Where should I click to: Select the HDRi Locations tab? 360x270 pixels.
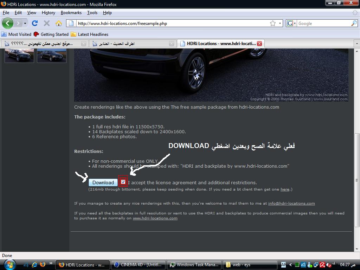coord(220,43)
